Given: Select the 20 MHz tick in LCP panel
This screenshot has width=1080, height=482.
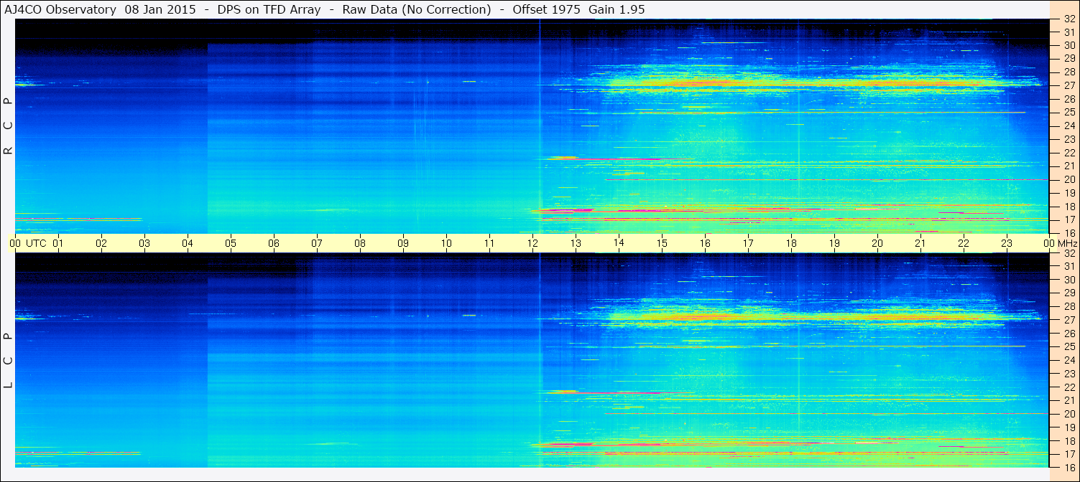Looking at the screenshot, I should (x=1069, y=414).
